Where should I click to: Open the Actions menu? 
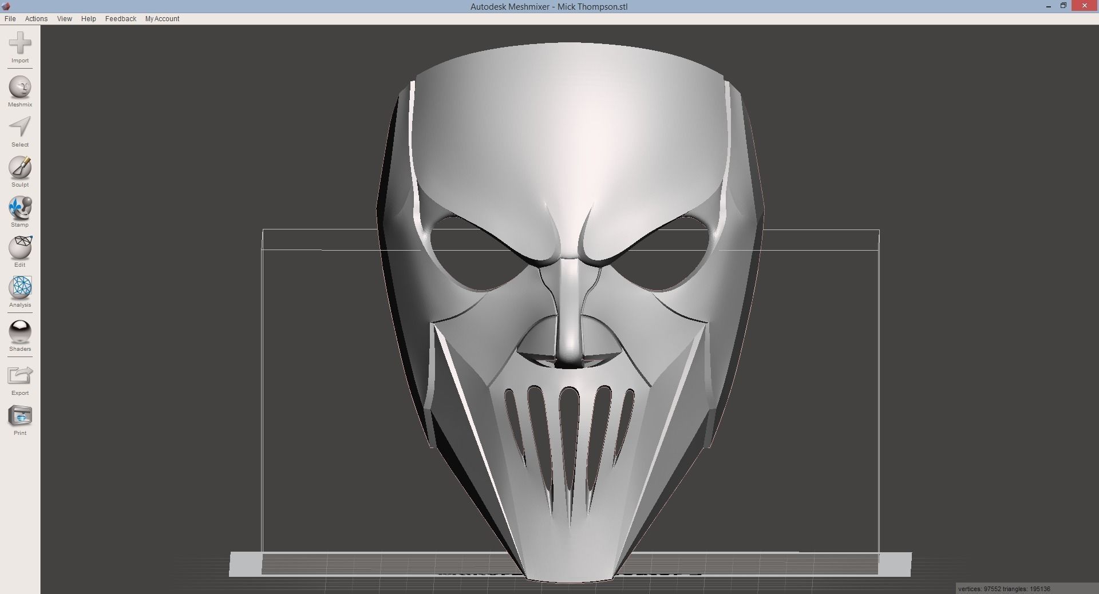pyautogui.click(x=36, y=19)
